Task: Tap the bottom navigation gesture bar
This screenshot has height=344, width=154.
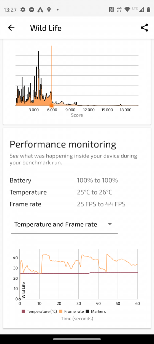Action: tap(77, 339)
